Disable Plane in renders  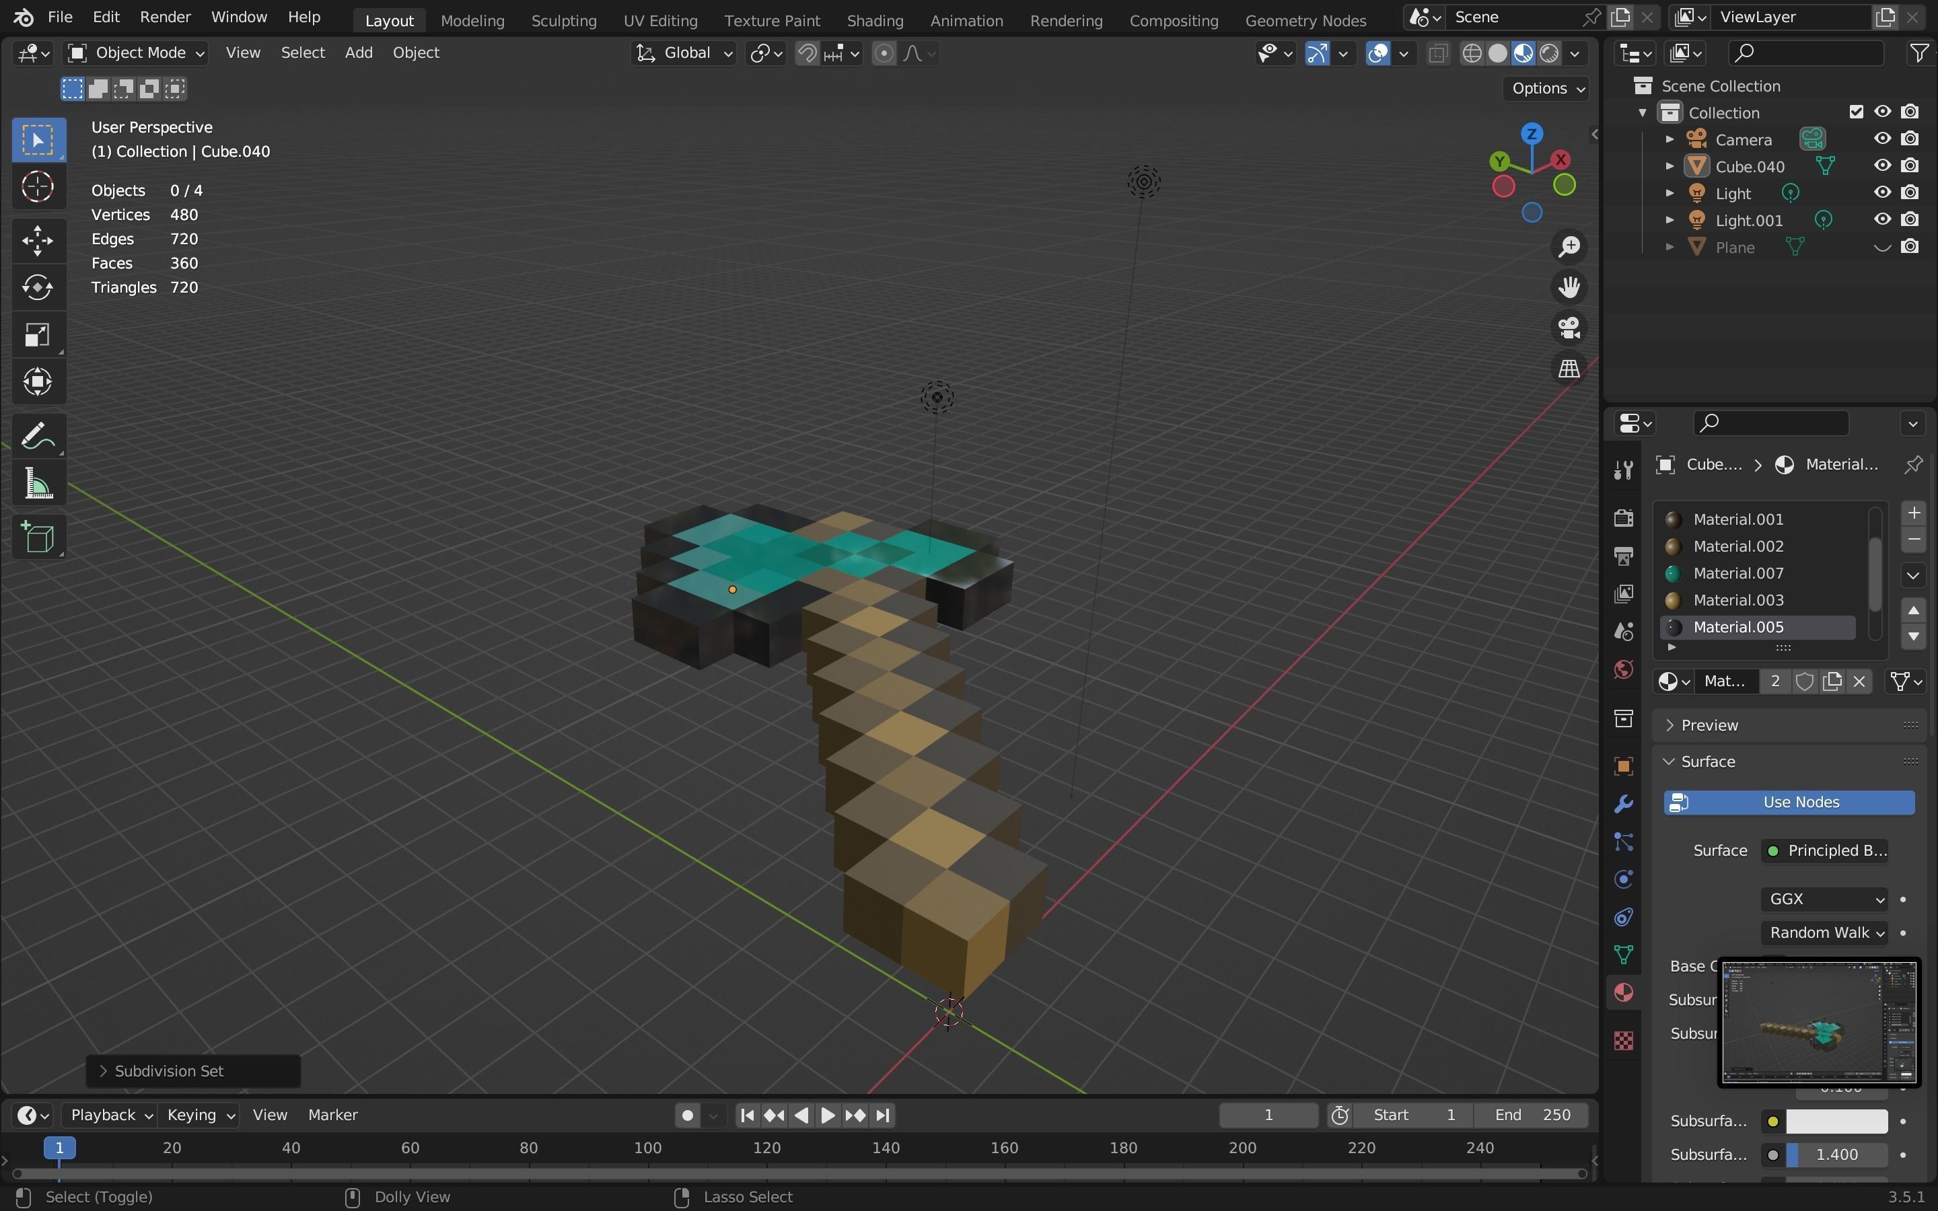1910,247
